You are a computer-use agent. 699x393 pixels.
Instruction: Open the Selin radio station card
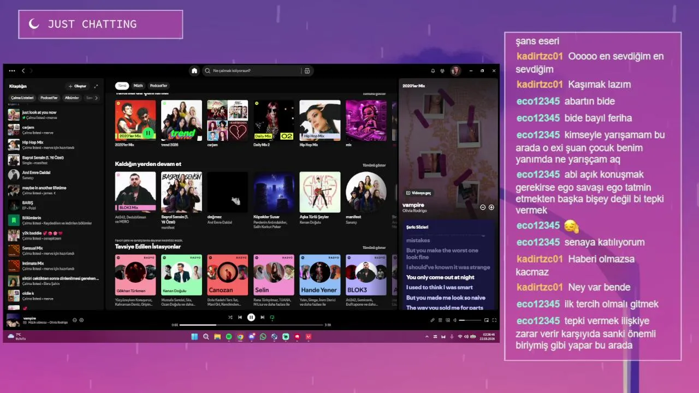274,280
